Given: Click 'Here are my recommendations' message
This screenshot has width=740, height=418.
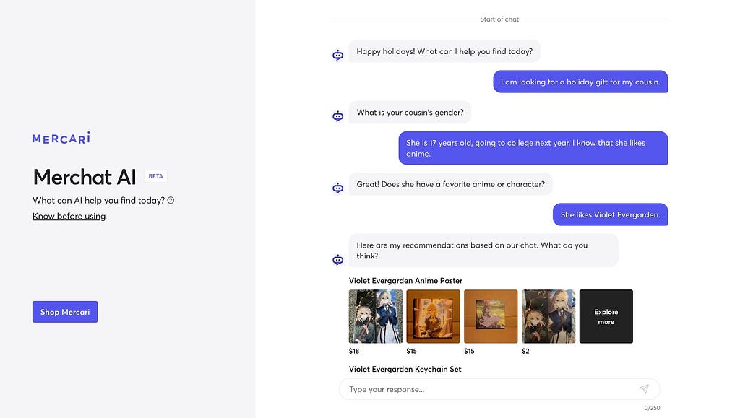Looking at the screenshot, I should pyautogui.click(x=483, y=251).
